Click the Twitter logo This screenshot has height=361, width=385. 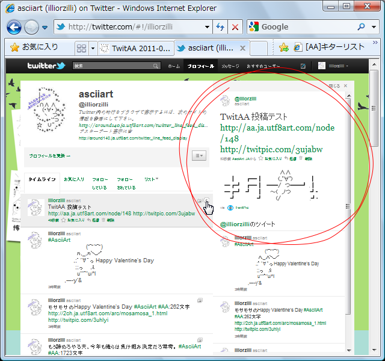click(46, 66)
